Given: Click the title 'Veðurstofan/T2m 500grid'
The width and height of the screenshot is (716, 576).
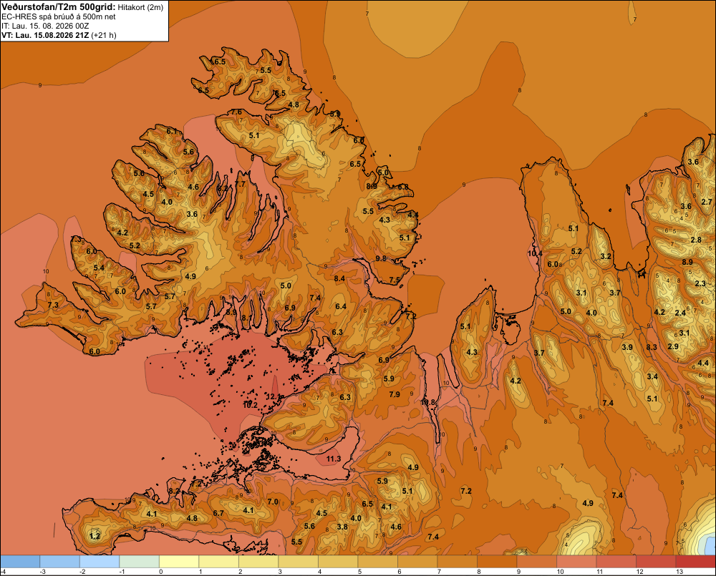Looking at the screenshot, I should [59, 7].
